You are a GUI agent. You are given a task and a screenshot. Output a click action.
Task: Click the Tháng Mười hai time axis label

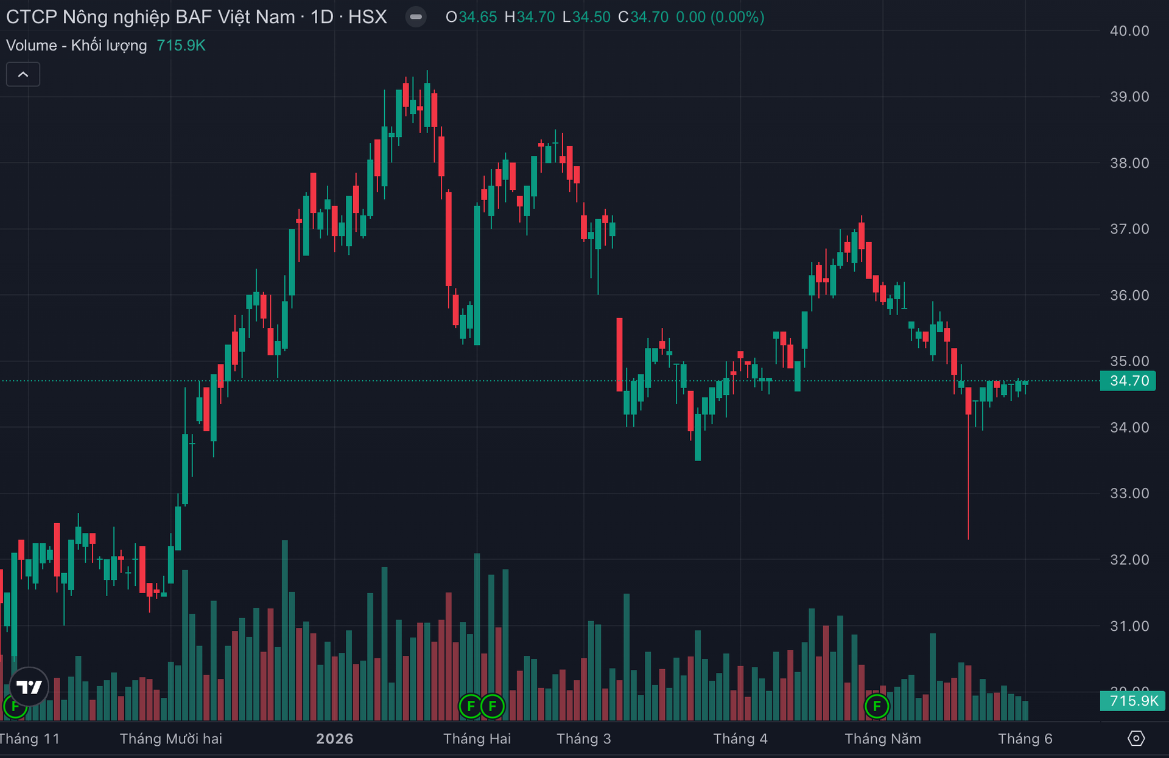(171, 739)
